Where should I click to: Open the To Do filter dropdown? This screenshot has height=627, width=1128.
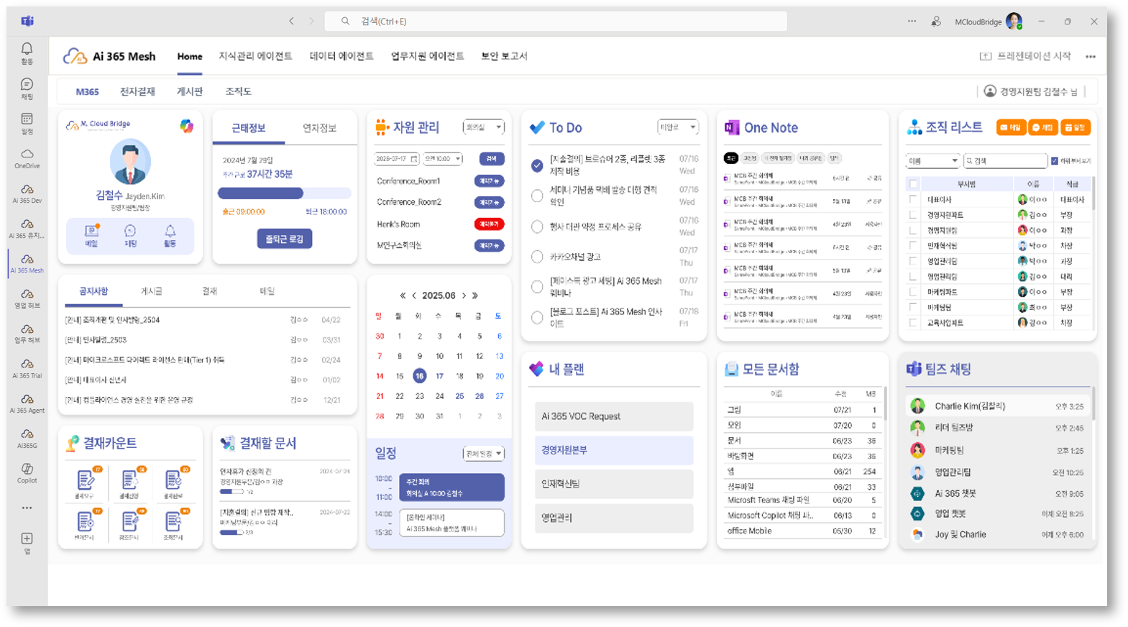(x=677, y=127)
